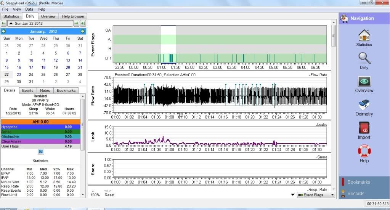Click the January, 2012 calendar header
Viewport: 390px width, 210px height.
point(43,32)
